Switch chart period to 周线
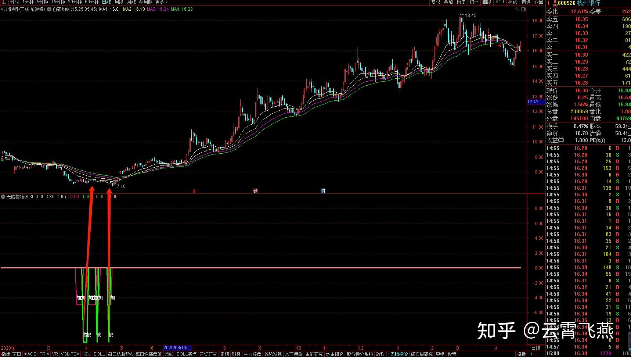 (118, 2)
